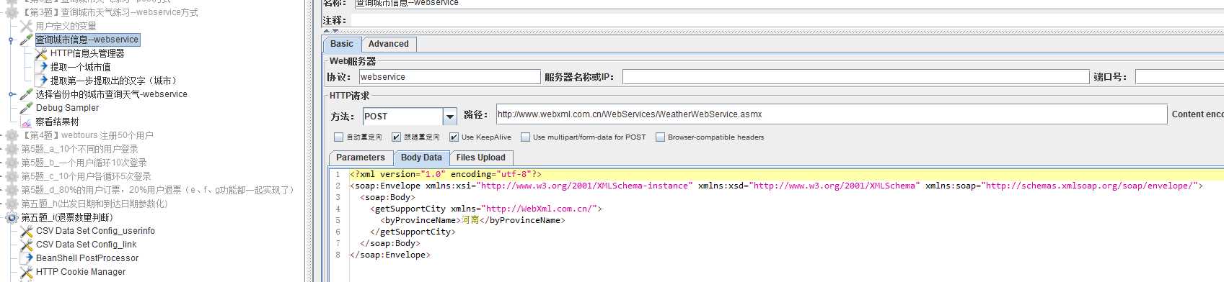Expand the 选择省份中的城市查询天气 tree node
This screenshot has height=282, width=1224.
tap(11, 94)
